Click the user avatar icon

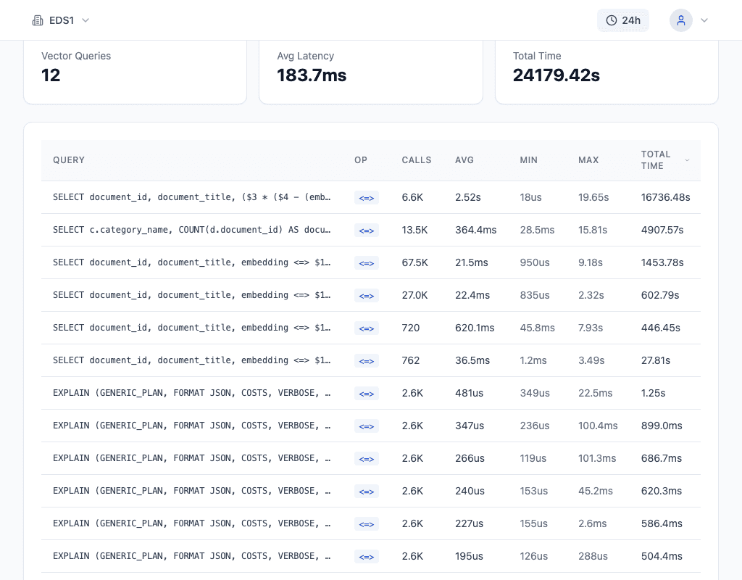tap(680, 20)
